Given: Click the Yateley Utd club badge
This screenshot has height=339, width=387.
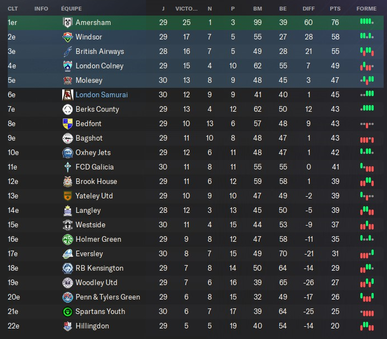Looking at the screenshot, I should (x=67, y=196).
